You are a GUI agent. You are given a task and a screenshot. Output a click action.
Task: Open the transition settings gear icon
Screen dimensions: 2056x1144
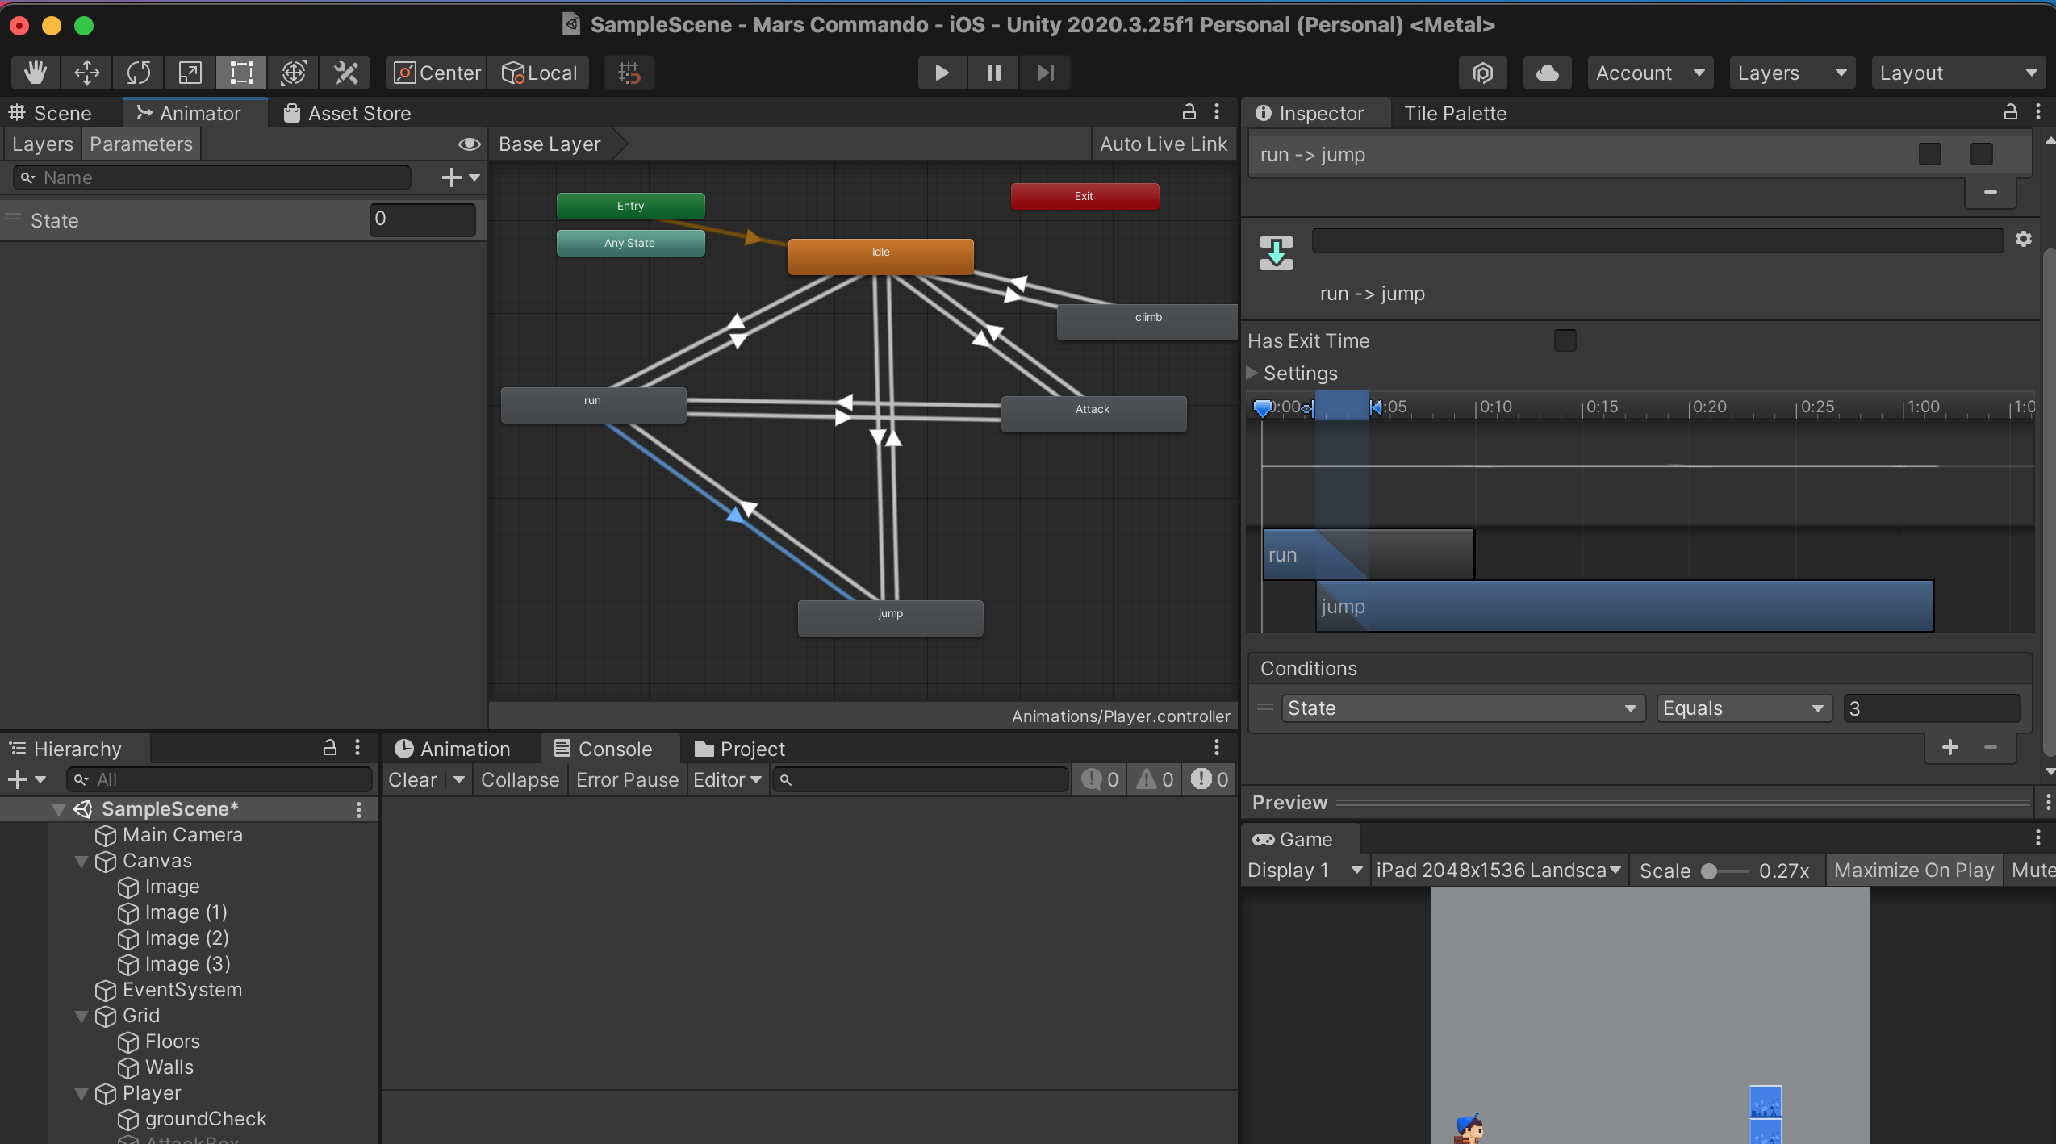coord(2024,239)
